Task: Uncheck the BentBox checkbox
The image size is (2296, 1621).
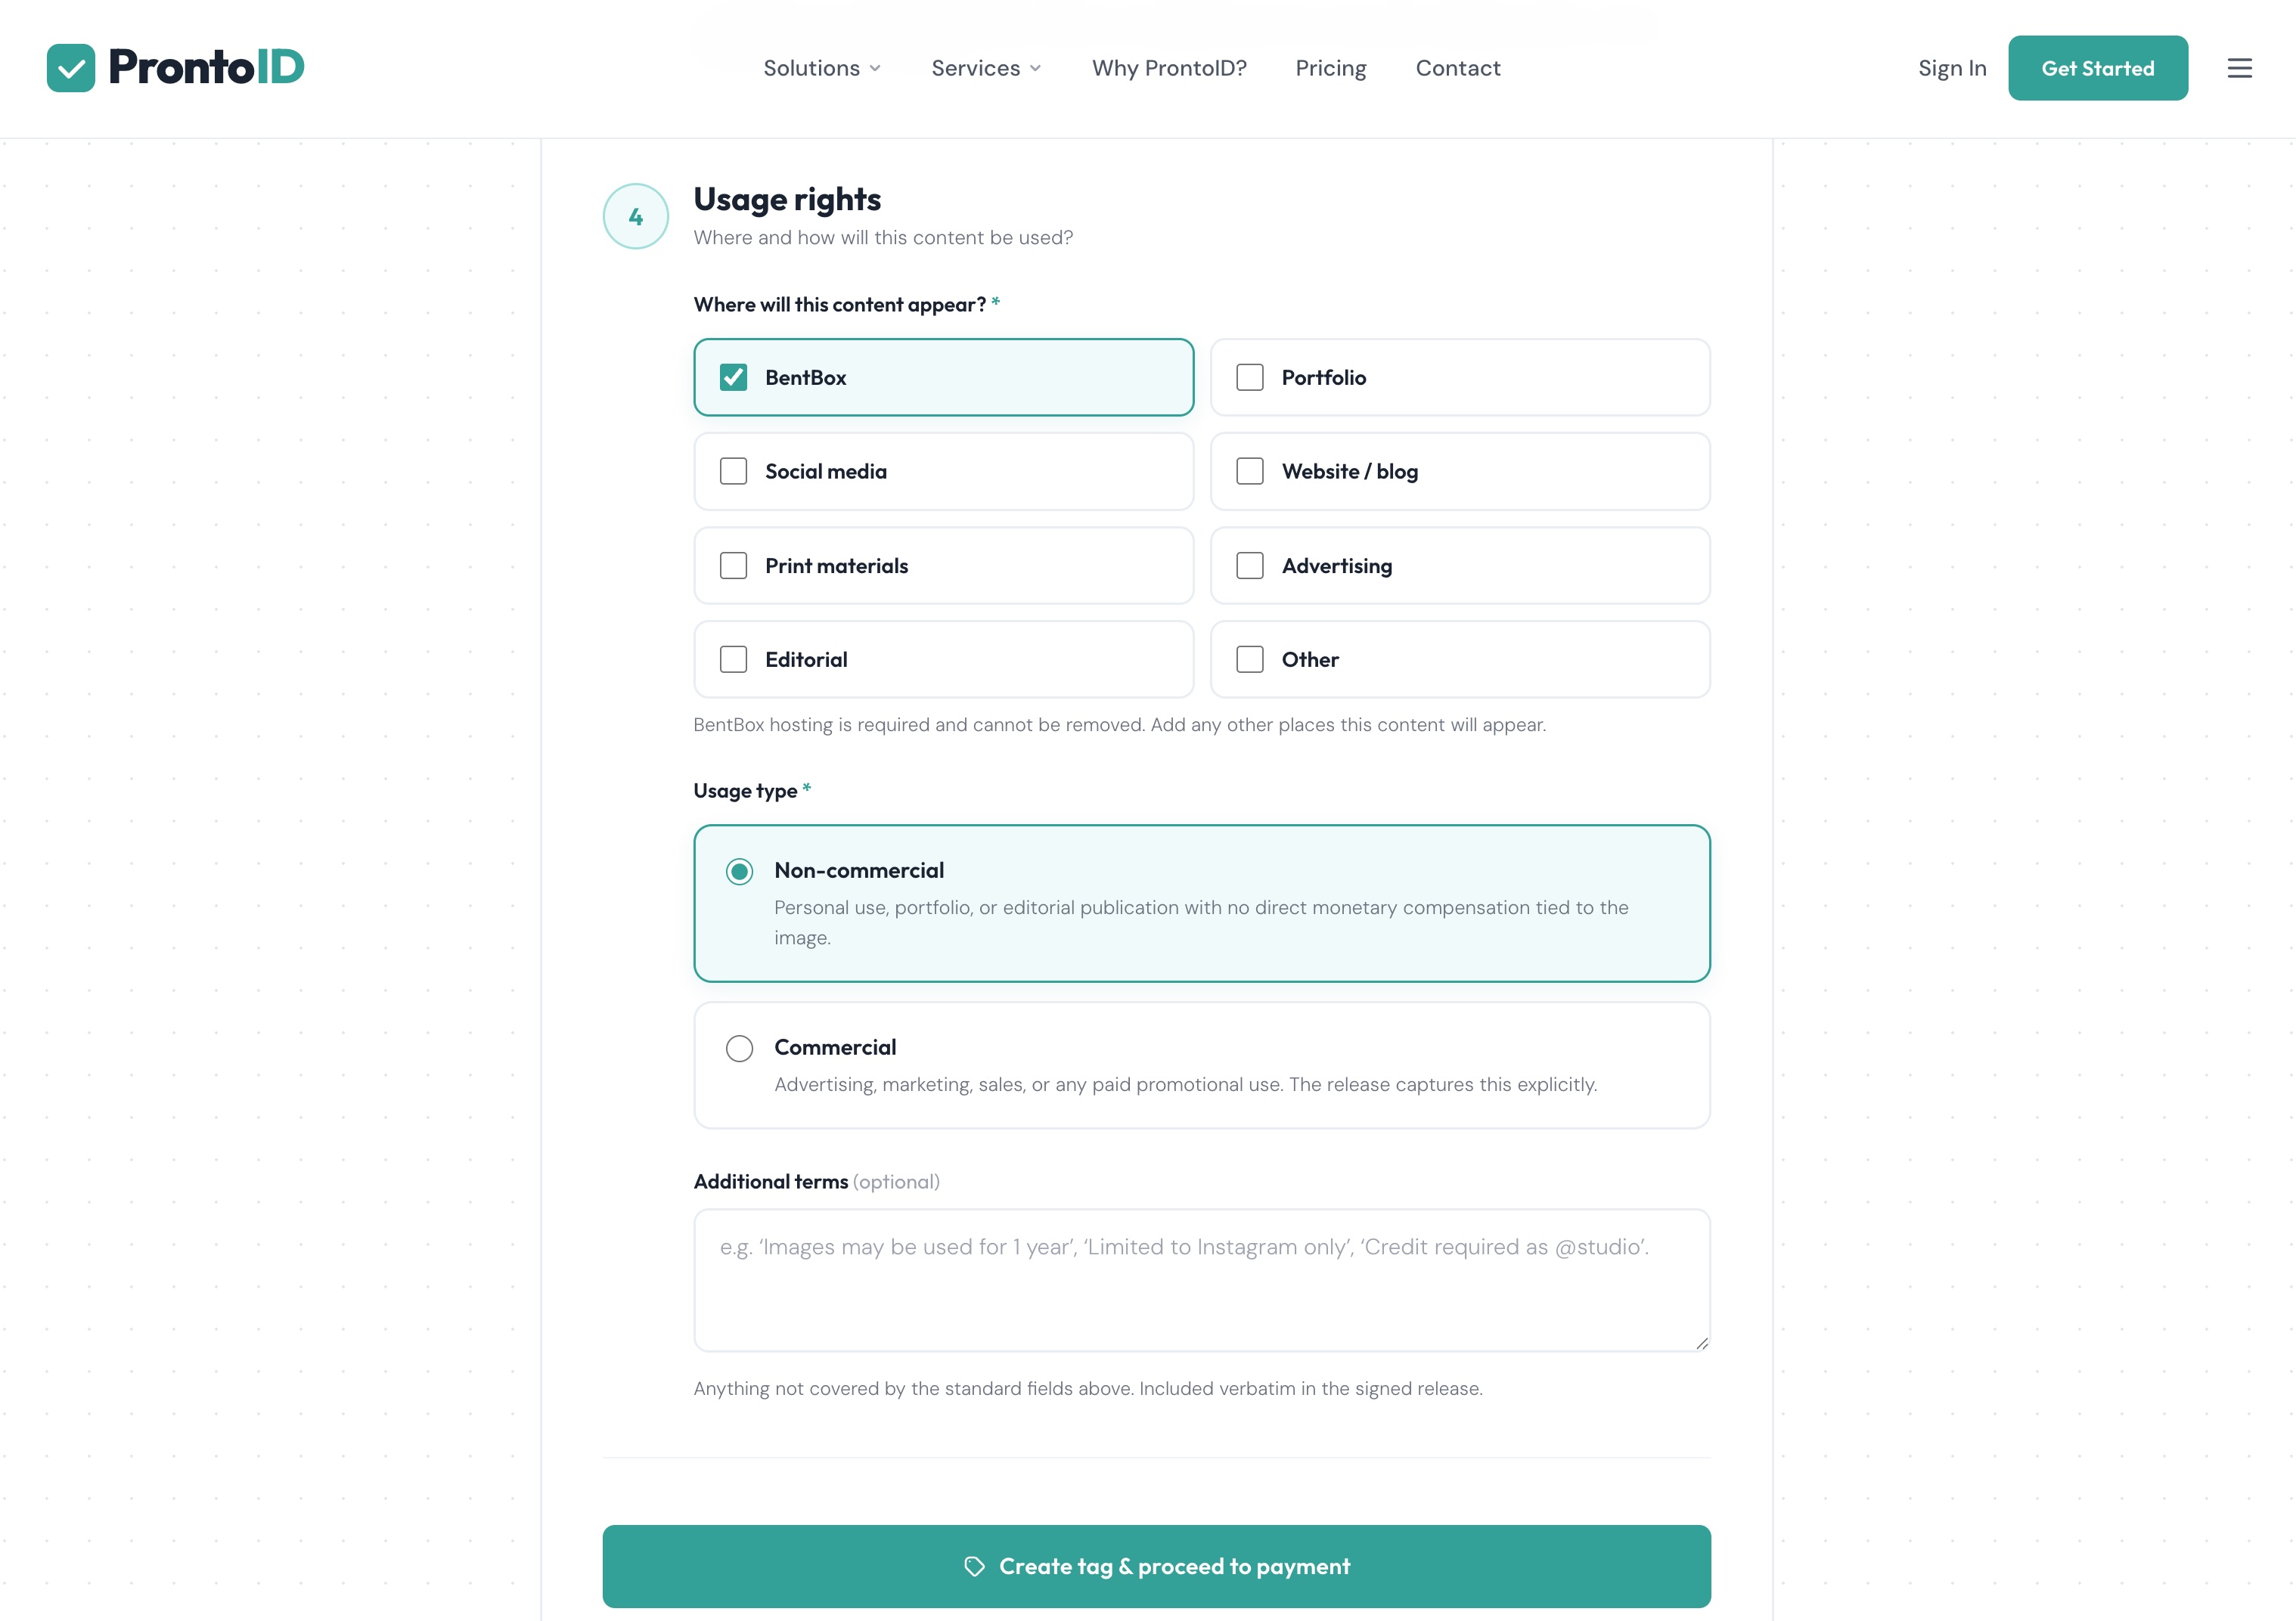Action: coord(733,377)
